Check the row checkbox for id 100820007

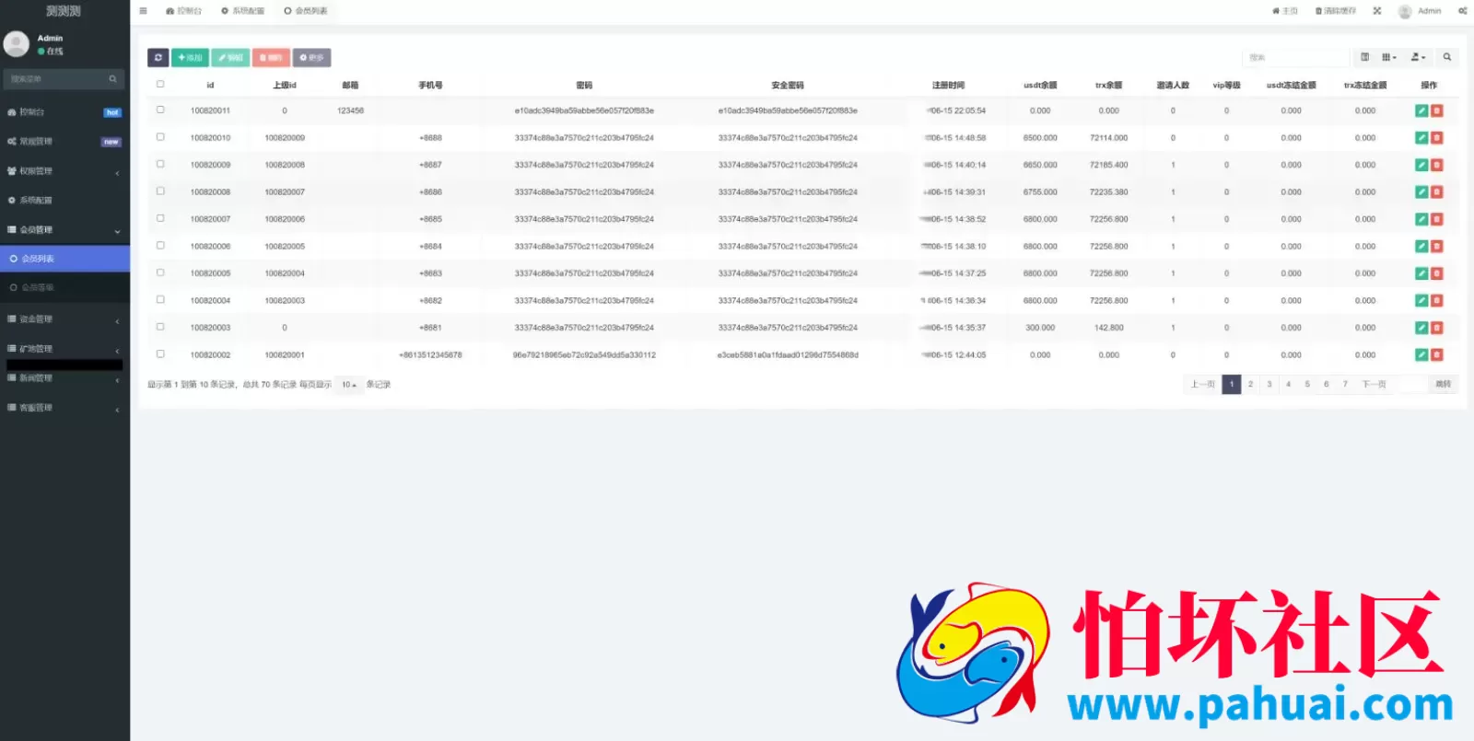tap(160, 218)
